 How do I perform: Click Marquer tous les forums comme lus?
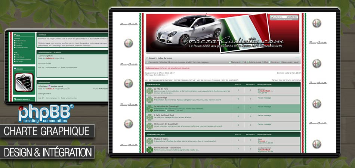(x=286, y=80)
